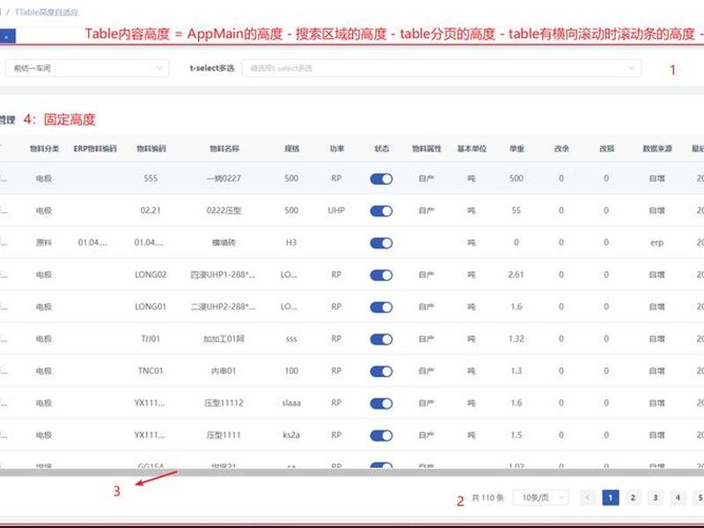Go to page 2 in pagination
This screenshot has width=704, height=528.
(x=633, y=497)
